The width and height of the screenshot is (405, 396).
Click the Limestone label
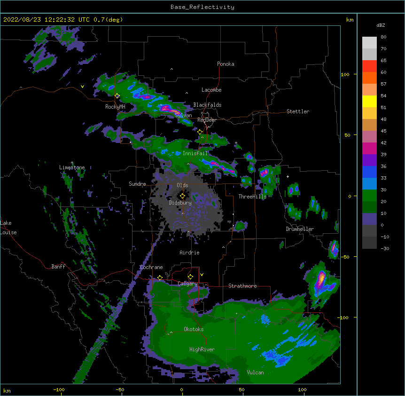point(72,167)
